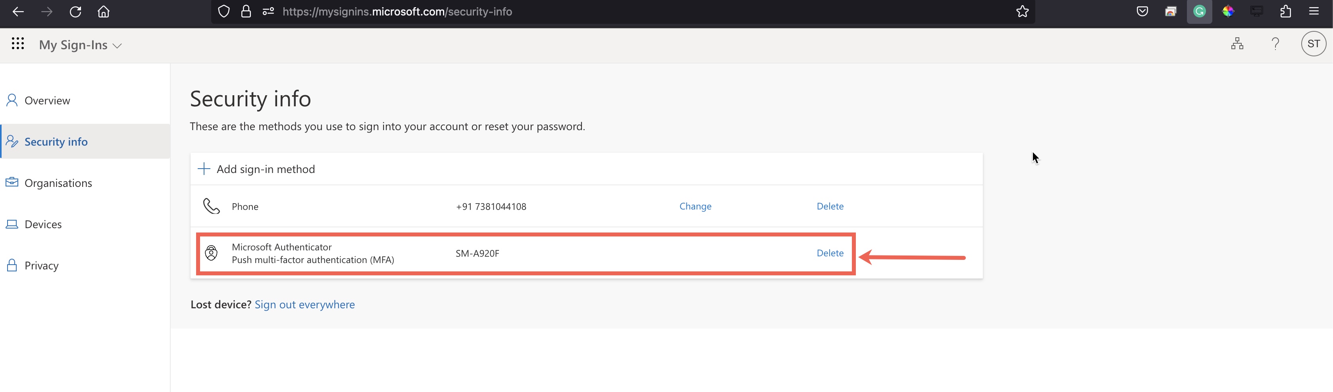Open the Pocket save icon
Viewport: 1333px width, 392px height.
(x=1142, y=12)
